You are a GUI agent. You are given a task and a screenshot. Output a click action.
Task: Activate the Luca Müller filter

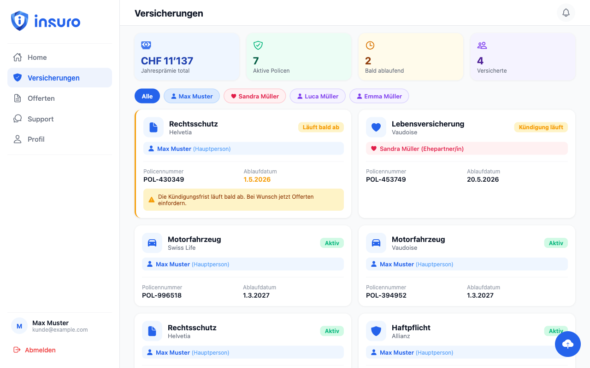(x=318, y=96)
